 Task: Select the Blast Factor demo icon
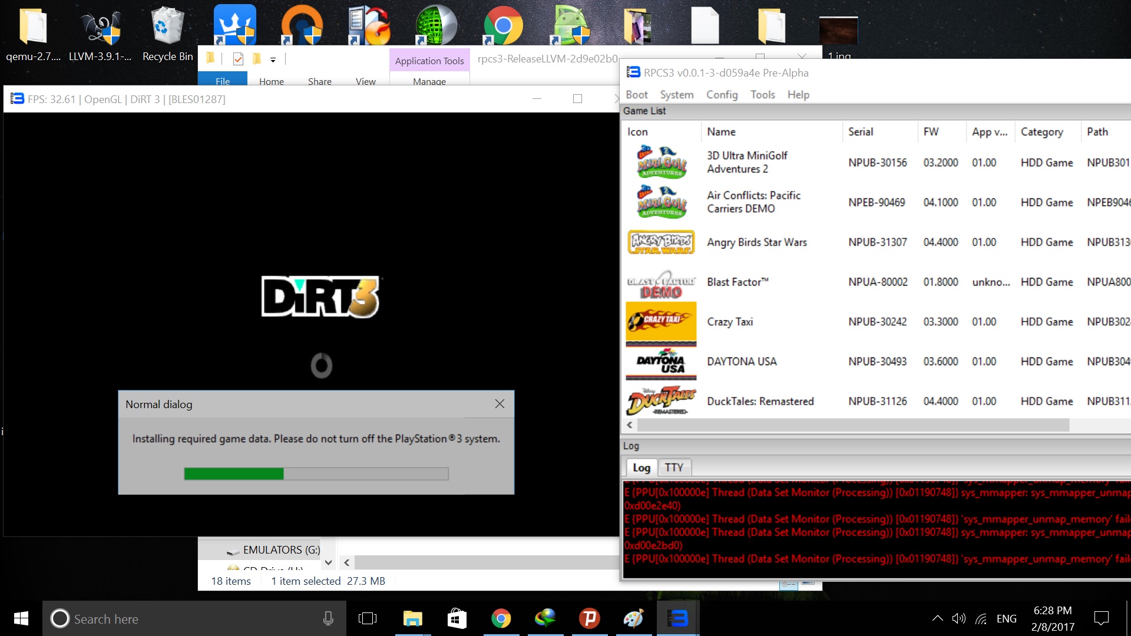tap(661, 283)
